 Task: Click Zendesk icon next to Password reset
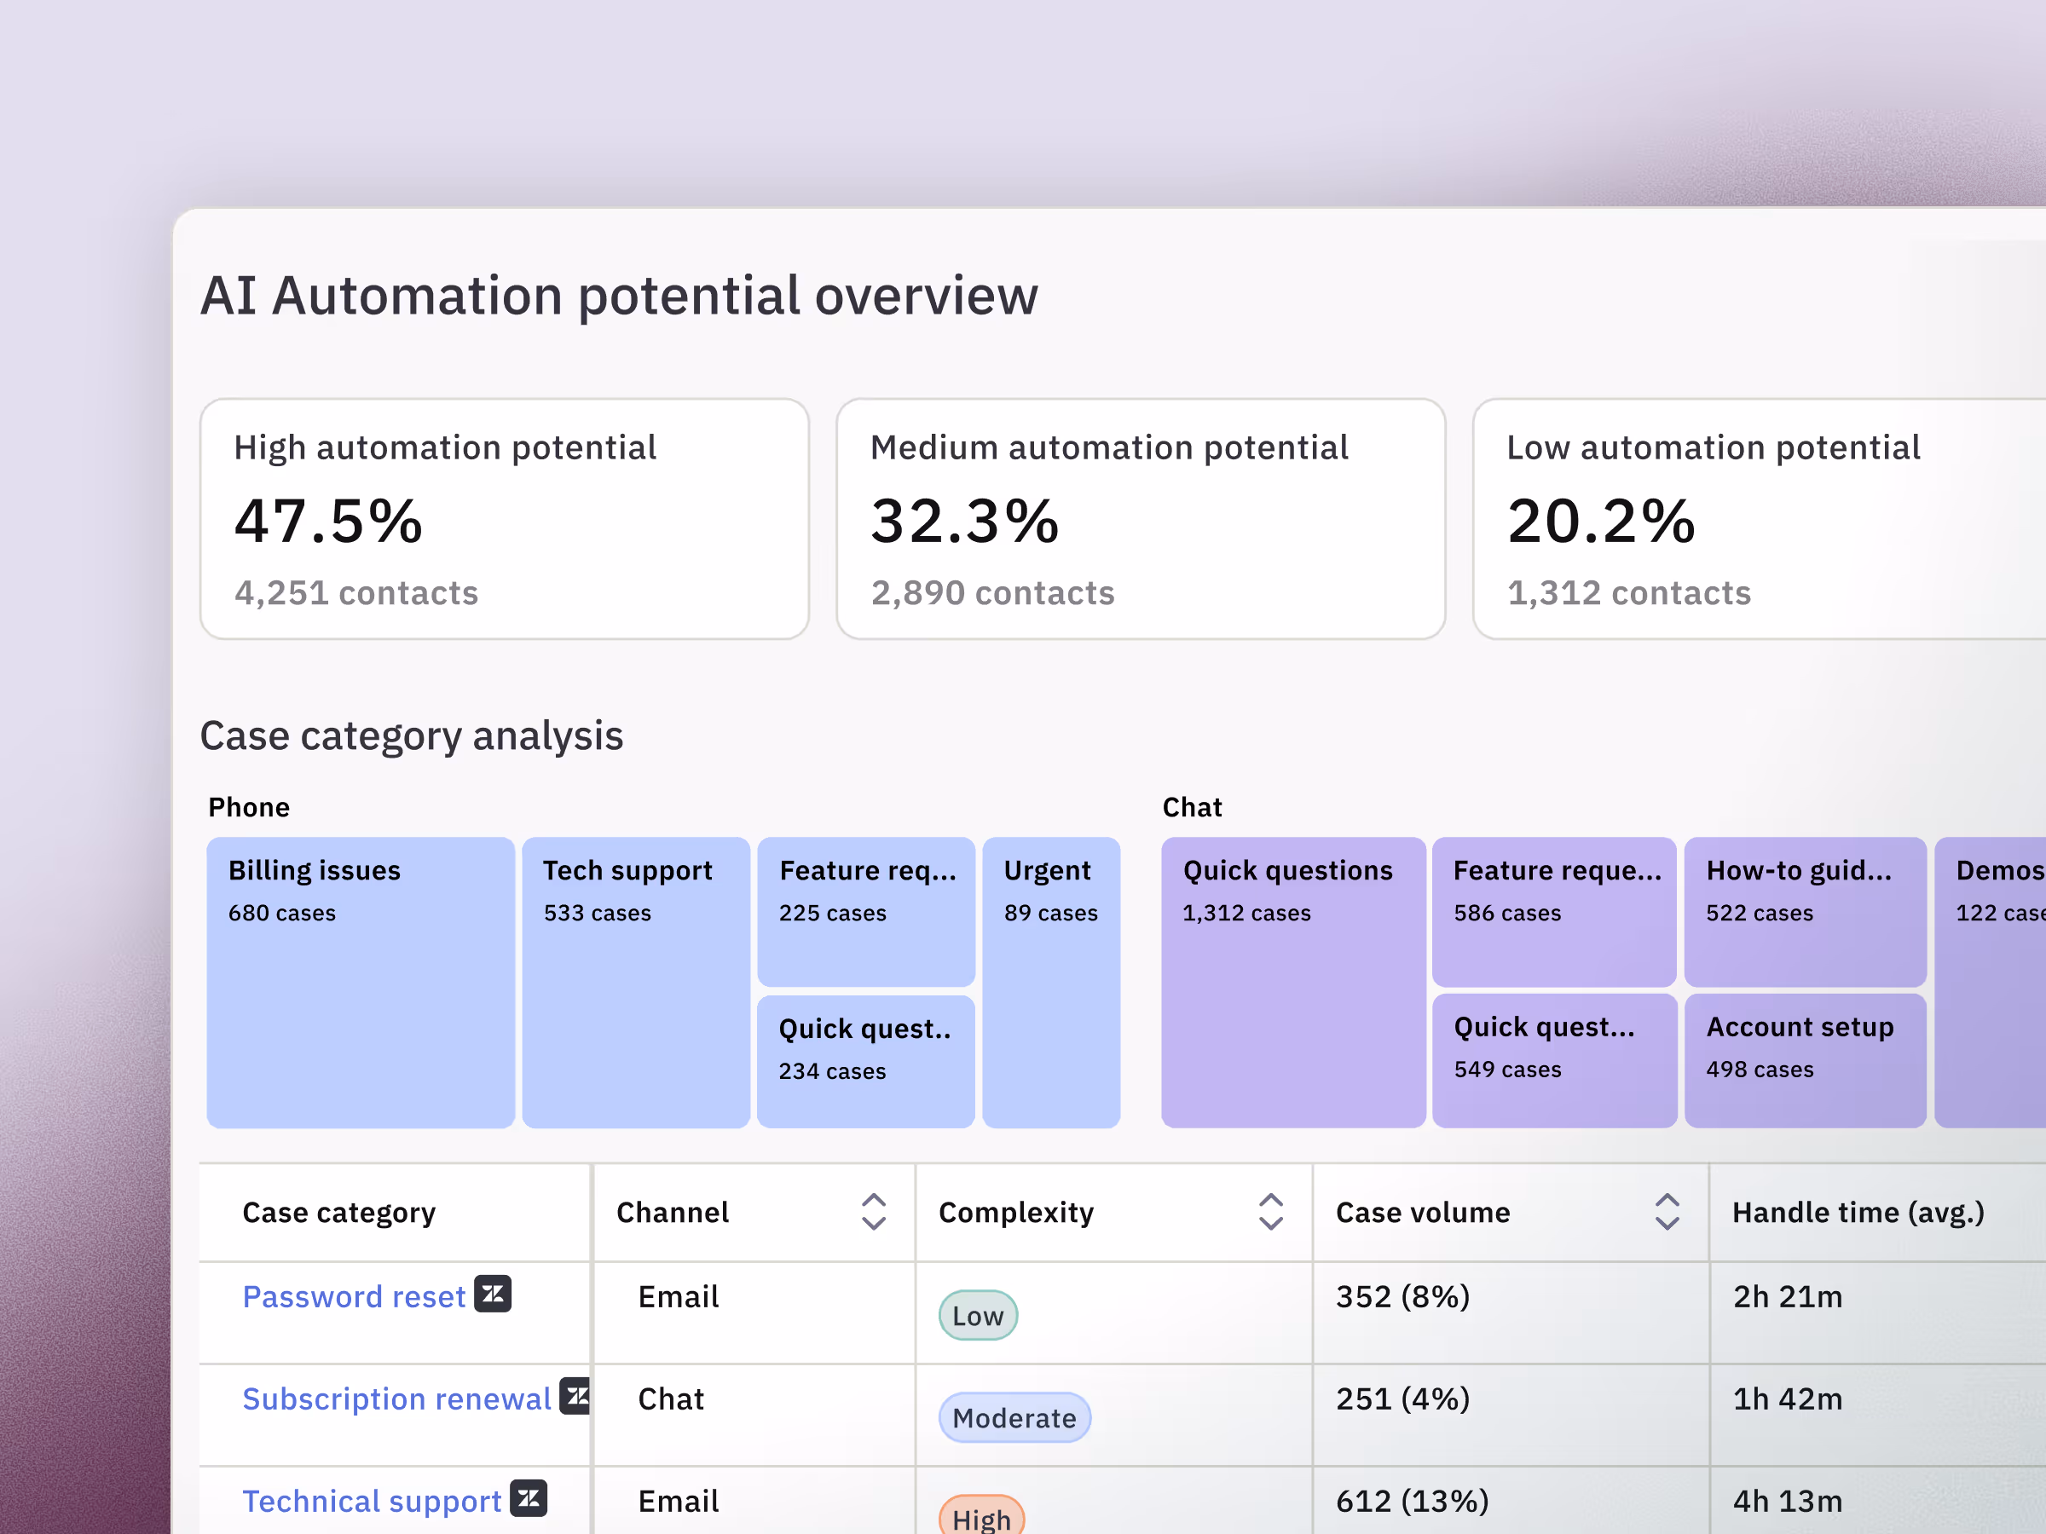coord(492,1294)
